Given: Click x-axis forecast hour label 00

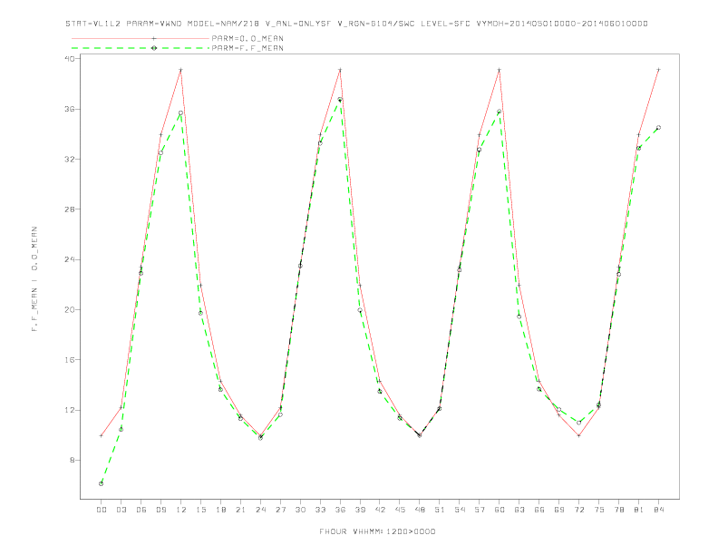Looking at the screenshot, I should pyautogui.click(x=102, y=510).
